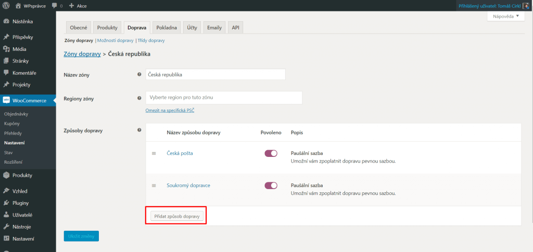Screen dimensions: 533x252
Task: Click the Produkty box icon
Action: click(x=6, y=175)
